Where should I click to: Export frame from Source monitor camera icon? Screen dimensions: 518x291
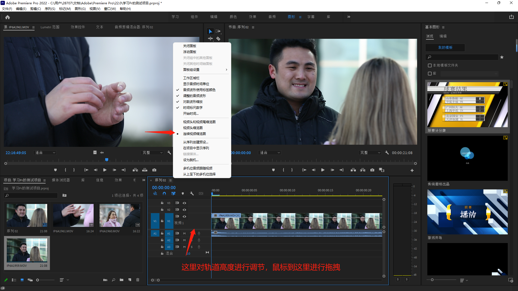(x=154, y=170)
